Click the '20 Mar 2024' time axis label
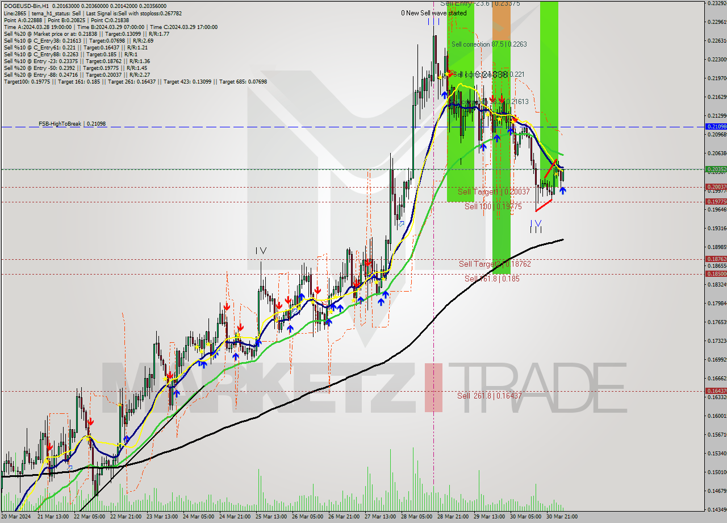The image size is (727, 523). [x=17, y=517]
